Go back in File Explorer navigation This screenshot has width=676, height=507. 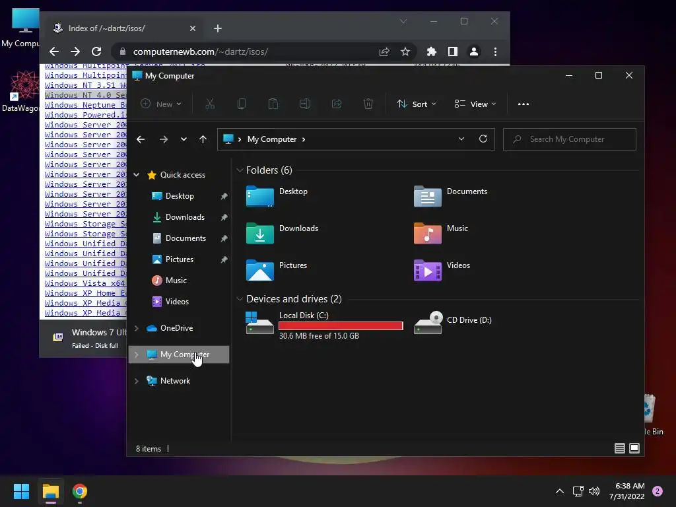[141, 139]
